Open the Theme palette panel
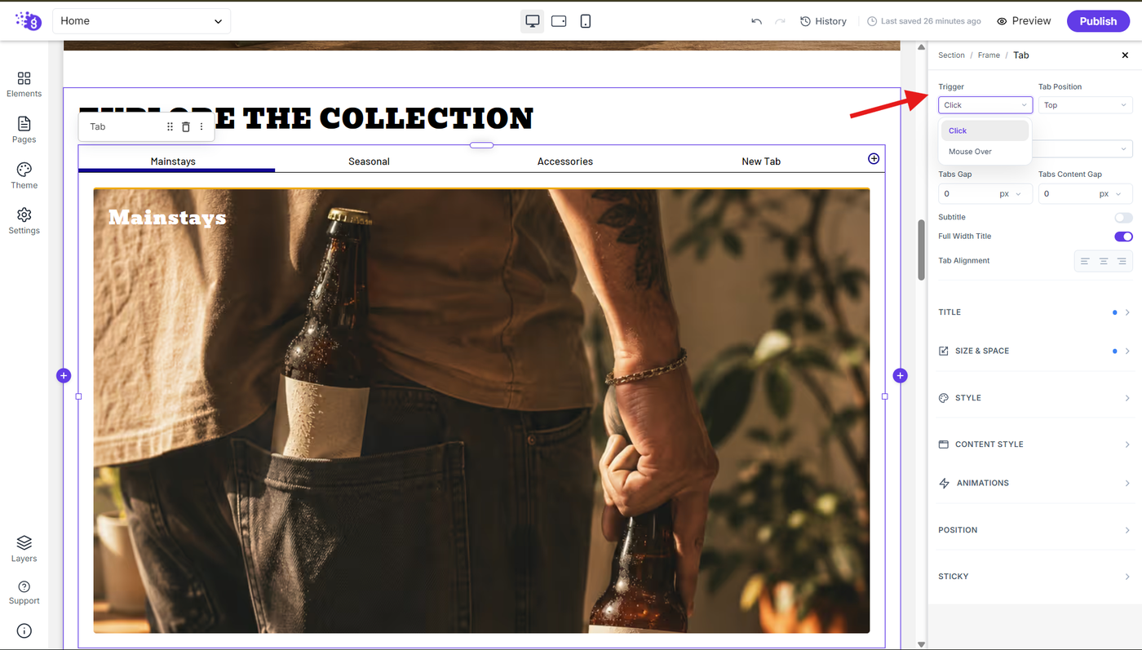The image size is (1142, 650). pos(24,175)
